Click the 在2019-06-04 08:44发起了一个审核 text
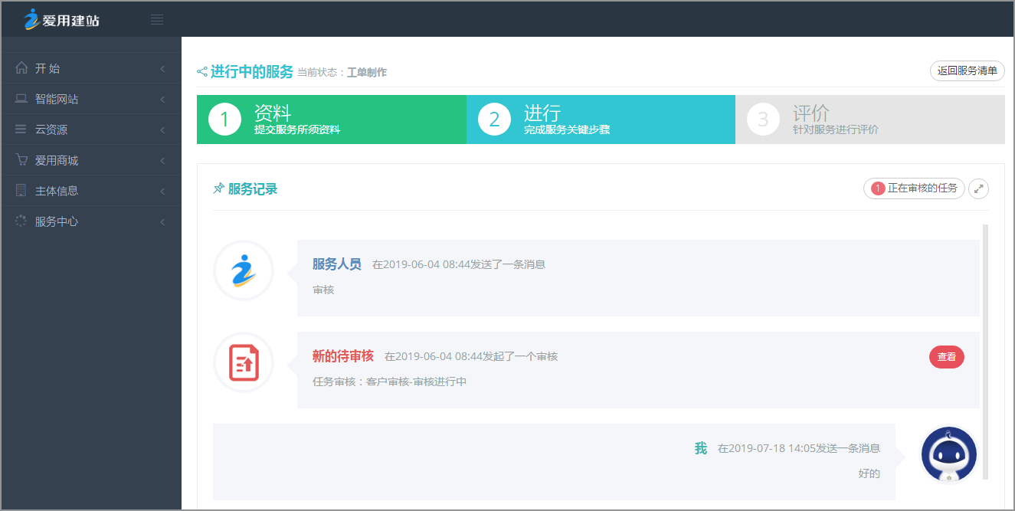The height and width of the screenshot is (511, 1015). (471, 357)
